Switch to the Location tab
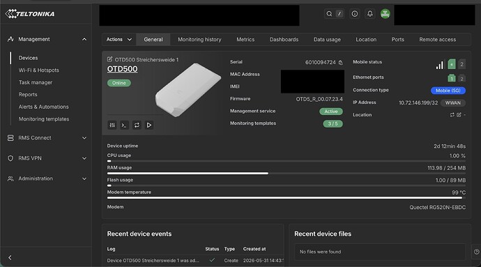 [x=366, y=39]
